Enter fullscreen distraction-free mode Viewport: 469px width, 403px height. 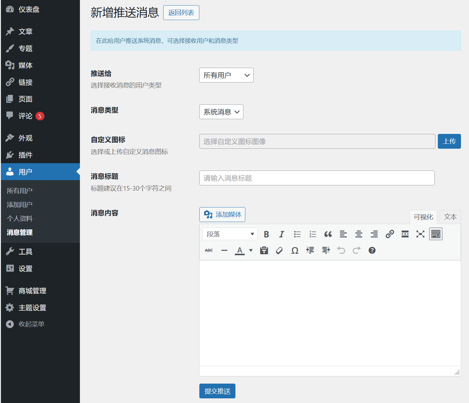420,234
